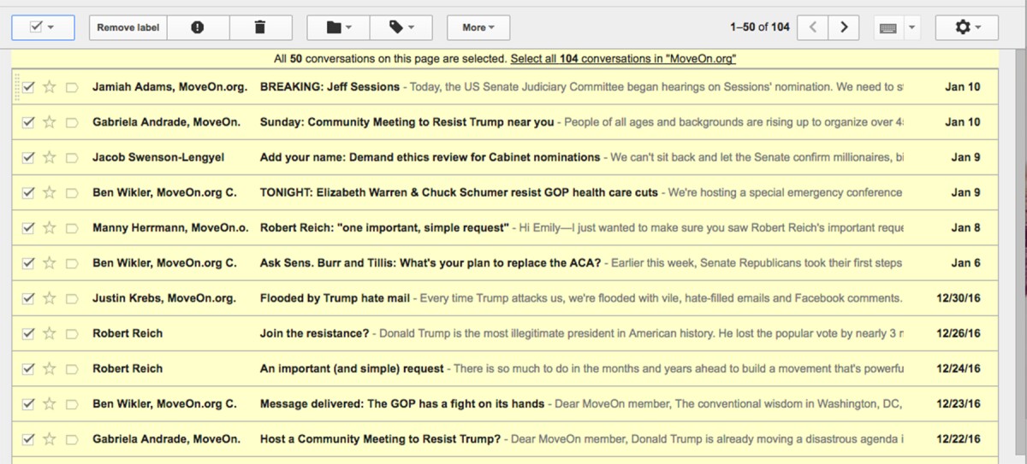Mark Jamiah Adams email as important
The image size is (1027, 464).
[x=72, y=87]
